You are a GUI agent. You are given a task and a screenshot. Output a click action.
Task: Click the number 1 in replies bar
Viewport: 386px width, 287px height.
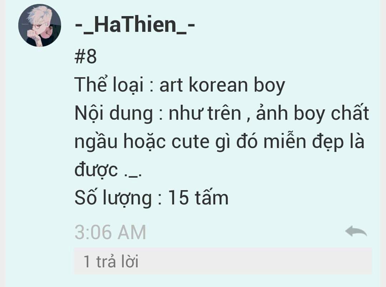click(x=86, y=261)
